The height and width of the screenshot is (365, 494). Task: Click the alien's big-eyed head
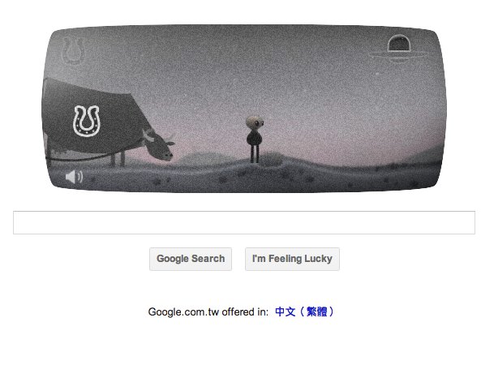[255, 123]
